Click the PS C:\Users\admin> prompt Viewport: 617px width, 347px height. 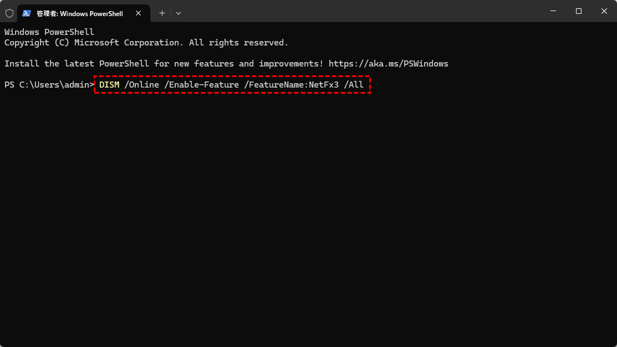coord(49,85)
